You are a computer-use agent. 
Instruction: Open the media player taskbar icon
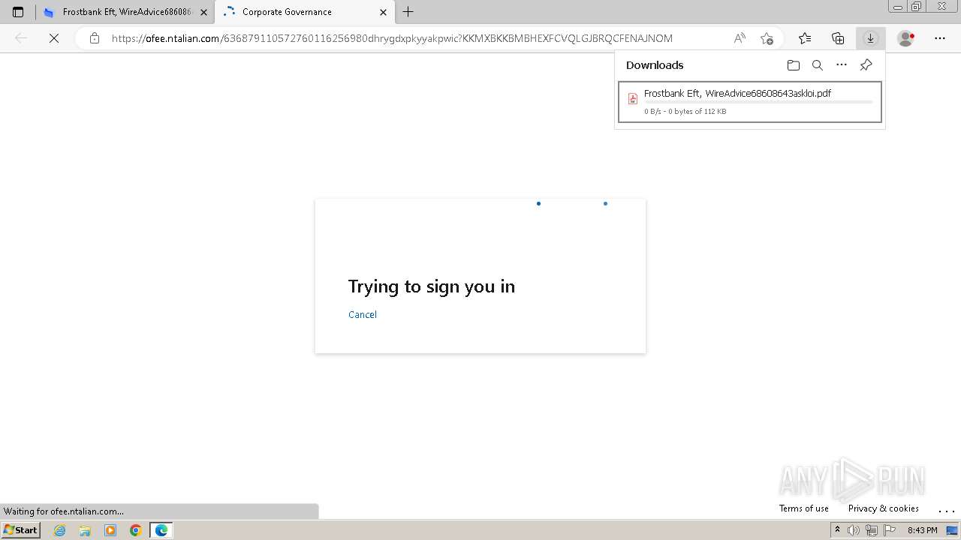(110, 530)
